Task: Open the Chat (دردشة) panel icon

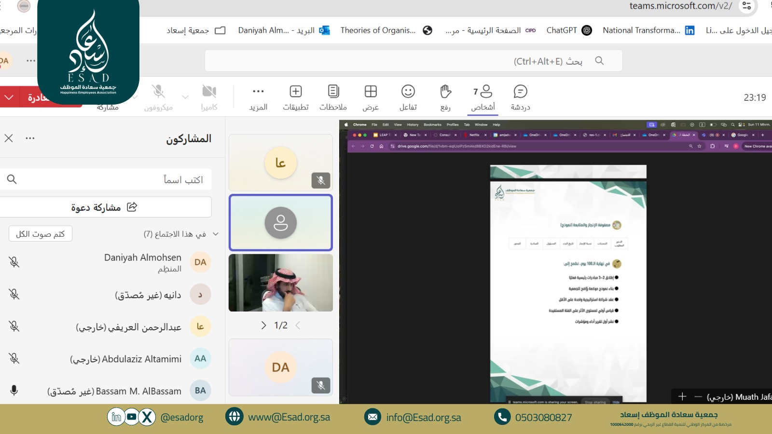Action: tap(520, 92)
